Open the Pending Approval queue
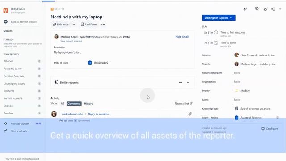The image size is (286, 161). pyautogui.click(x=22, y=76)
